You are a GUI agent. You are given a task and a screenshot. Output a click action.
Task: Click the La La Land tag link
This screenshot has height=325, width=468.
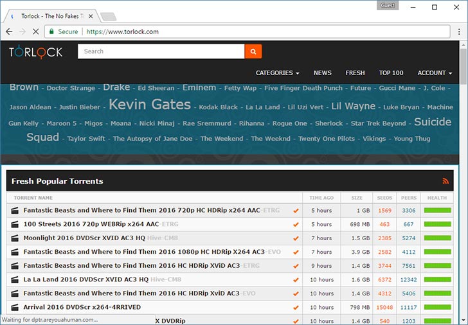coord(263,107)
